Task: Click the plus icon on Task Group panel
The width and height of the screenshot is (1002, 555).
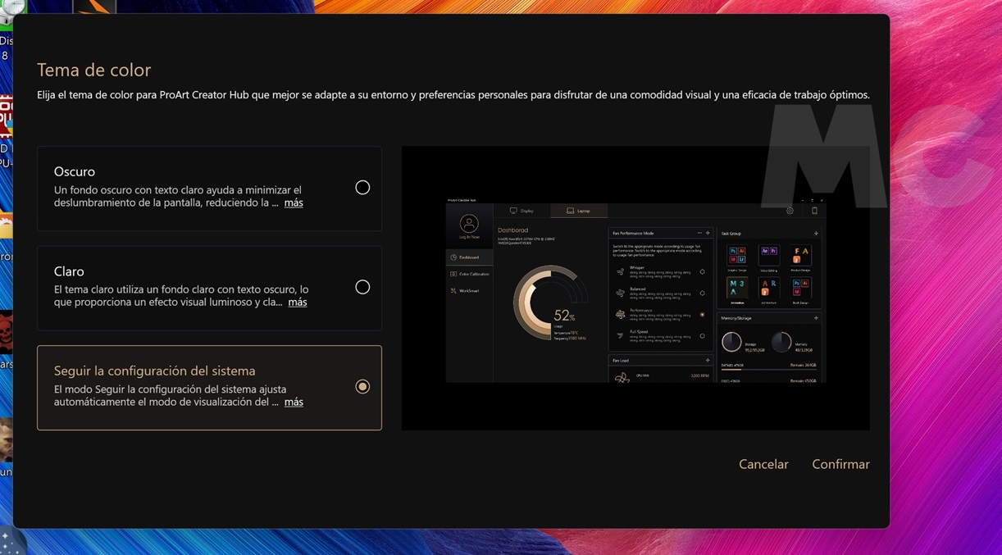Action: tap(816, 234)
